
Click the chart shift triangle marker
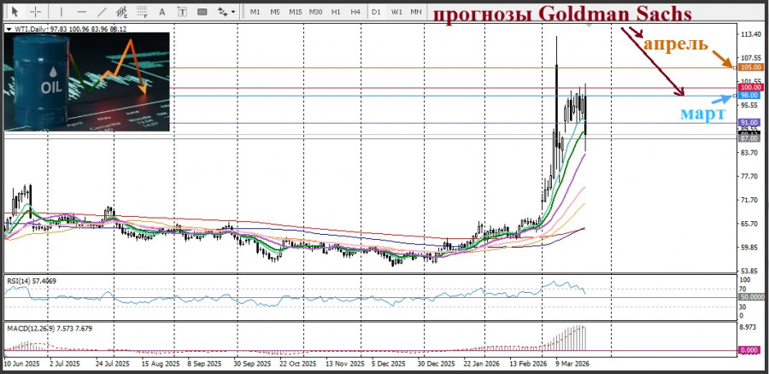(590, 26)
